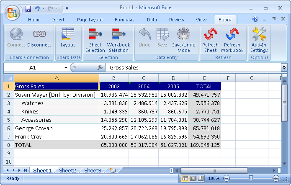Switch to Normal view in status bar
The height and width of the screenshot is (185, 291).
point(185,178)
